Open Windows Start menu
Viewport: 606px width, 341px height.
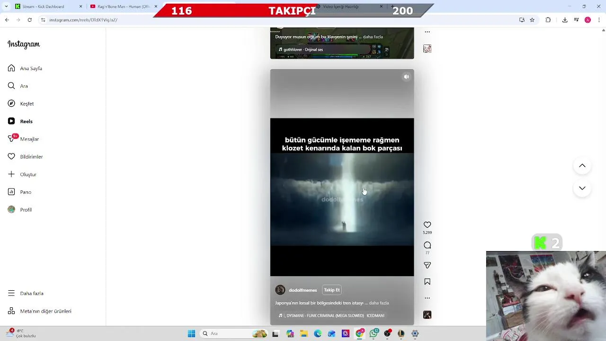191,333
